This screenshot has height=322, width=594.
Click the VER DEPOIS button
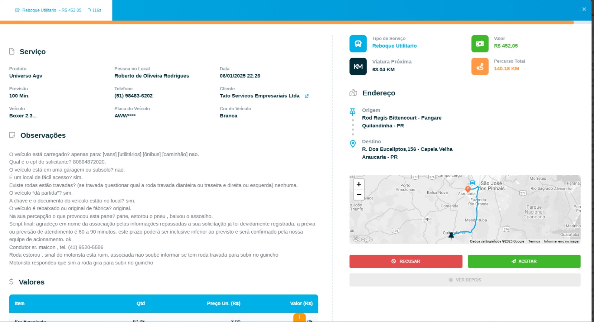coord(465,280)
